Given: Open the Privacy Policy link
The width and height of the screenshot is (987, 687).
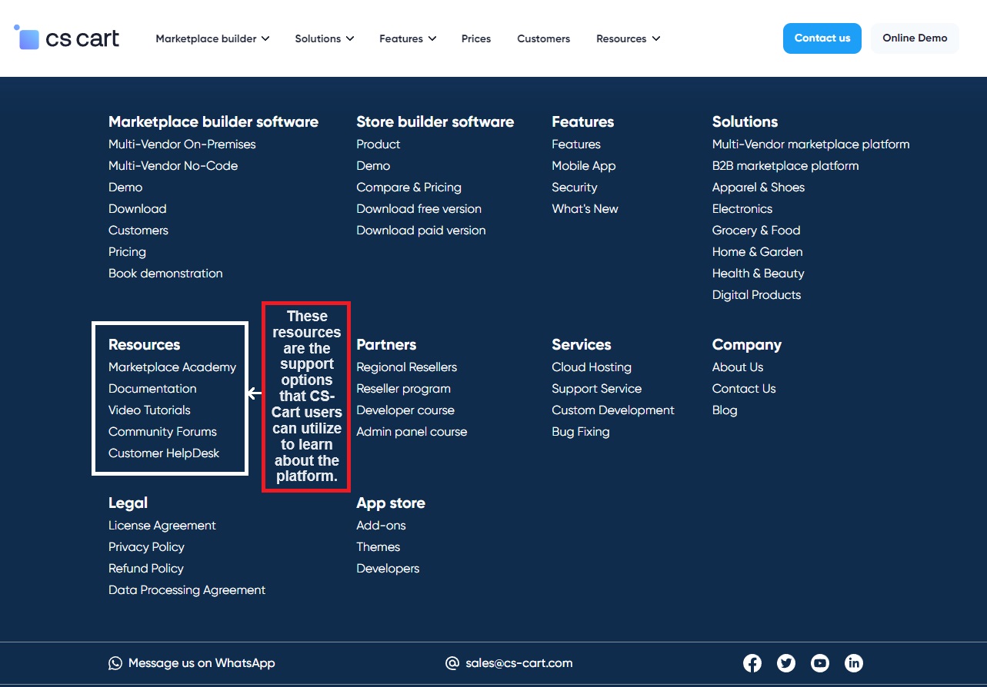Looking at the screenshot, I should click(x=146, y=547).
